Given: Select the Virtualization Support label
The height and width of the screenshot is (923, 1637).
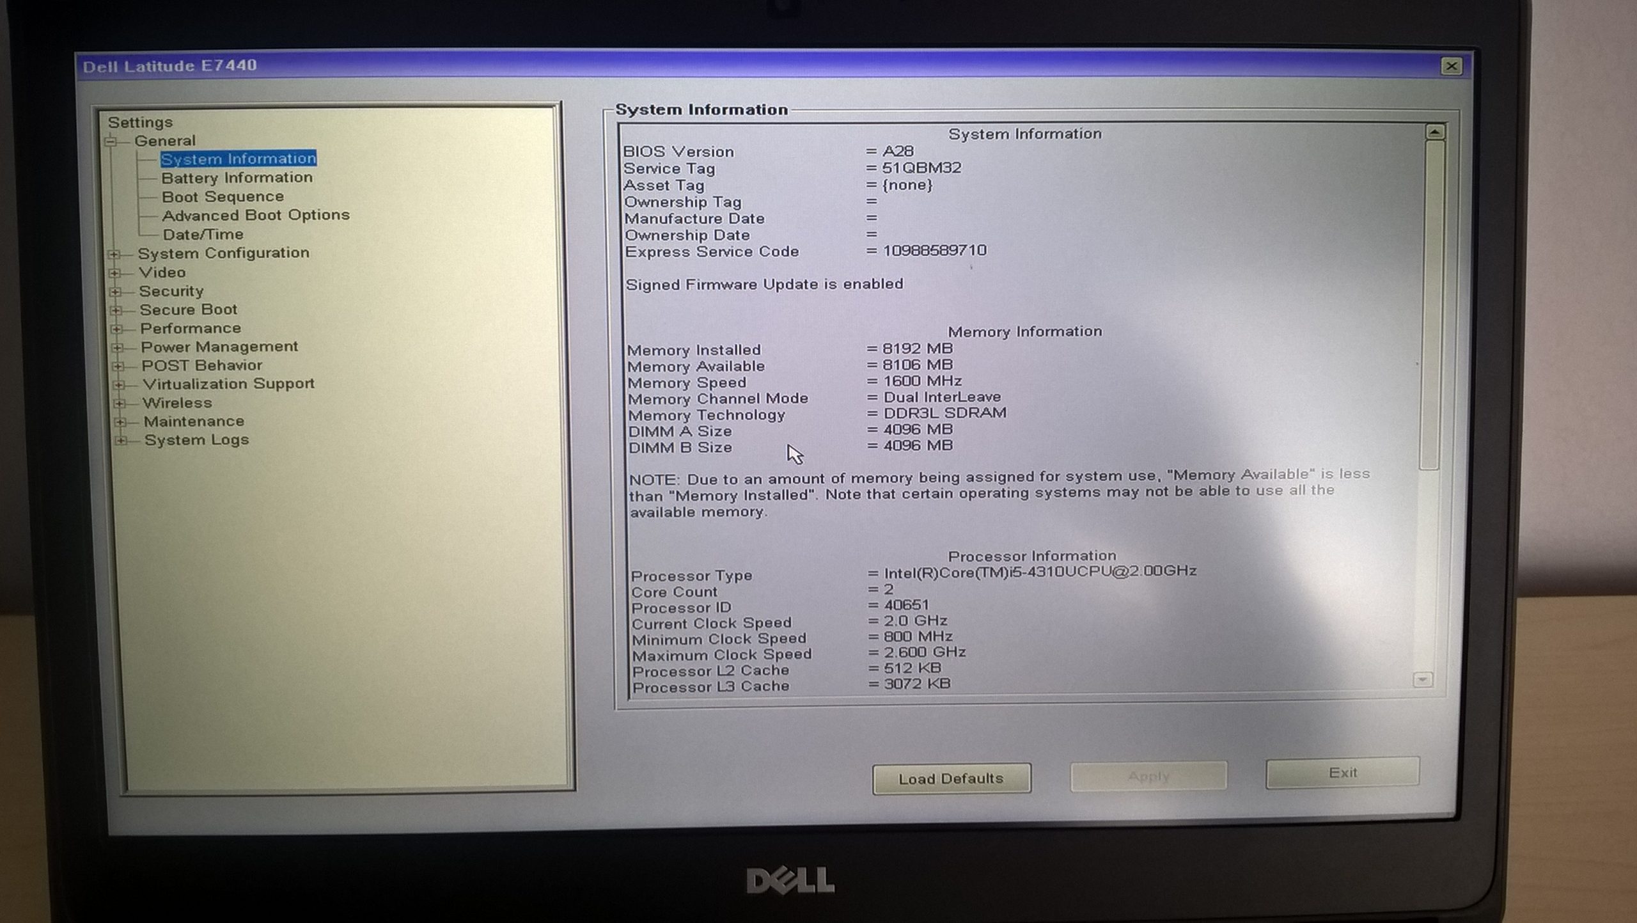Looking at the screenshot, I should (228, 384).
